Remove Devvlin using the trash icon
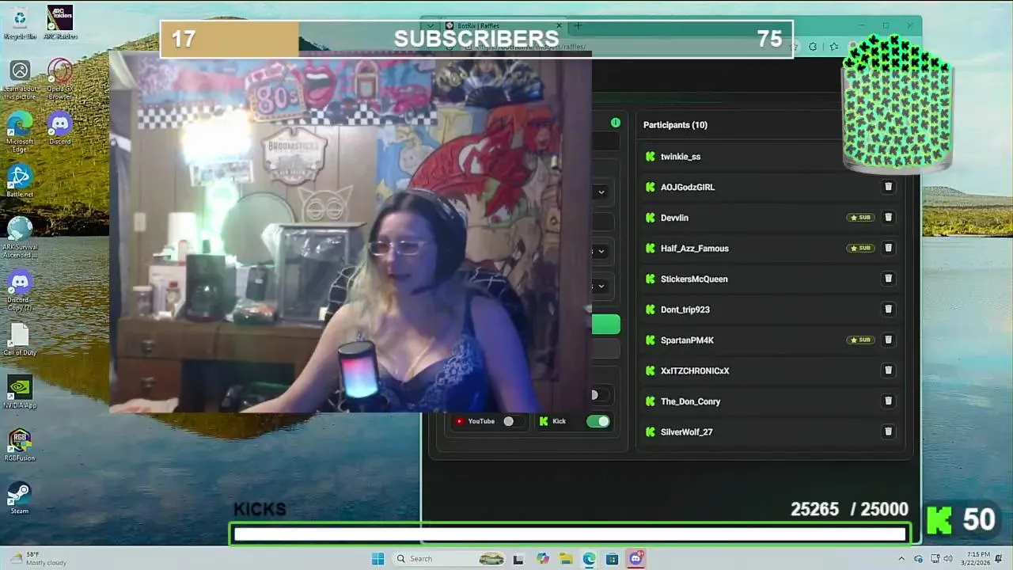Image resolution: width=1013 pixels, height=570 pixels. click(888, 218)
